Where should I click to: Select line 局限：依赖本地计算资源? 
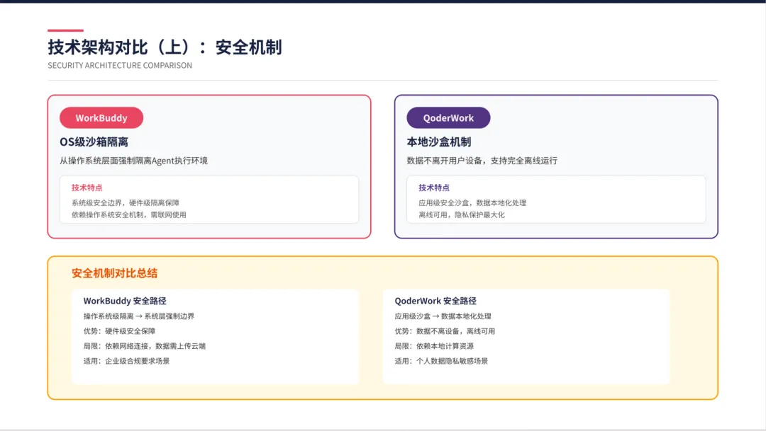(434, 346)
